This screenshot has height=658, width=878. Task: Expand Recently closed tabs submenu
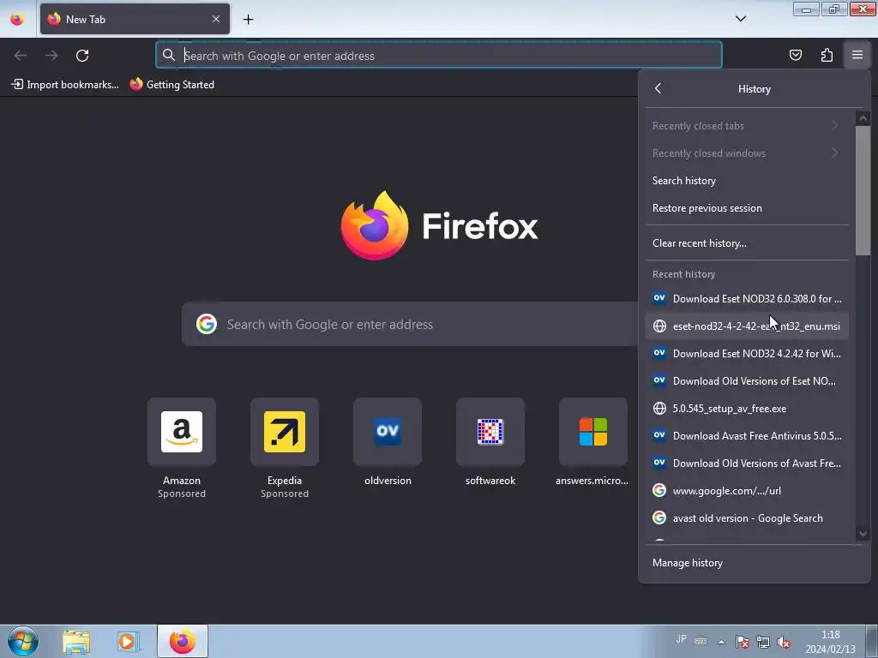click(747, 126)
